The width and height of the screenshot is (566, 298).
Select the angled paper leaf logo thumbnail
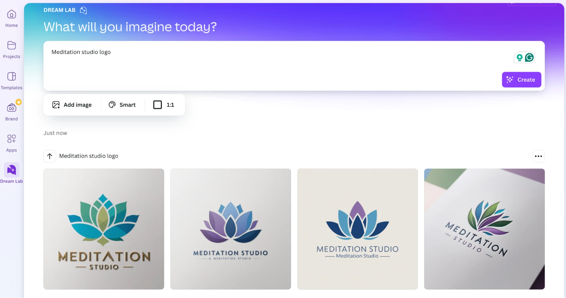[484, 229]
